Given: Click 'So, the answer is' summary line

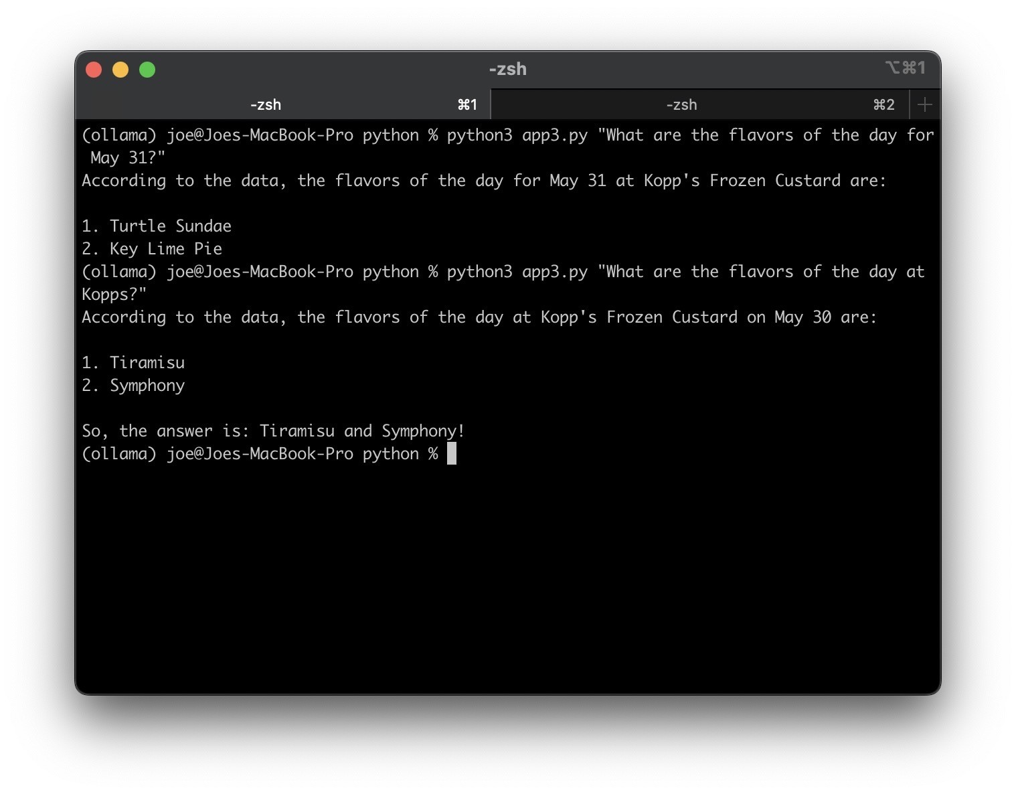Looking at the screenshot, I should point(273,431).
